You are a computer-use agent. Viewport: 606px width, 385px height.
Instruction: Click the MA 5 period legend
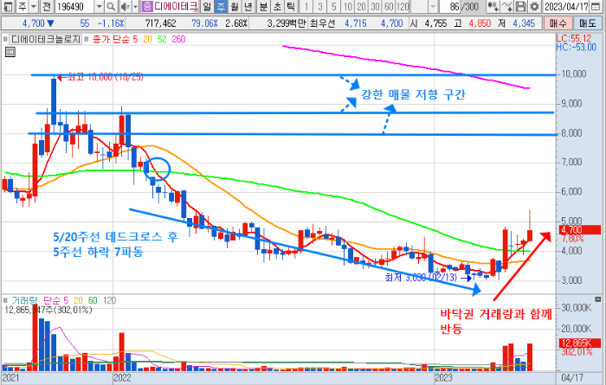point(135,40)
